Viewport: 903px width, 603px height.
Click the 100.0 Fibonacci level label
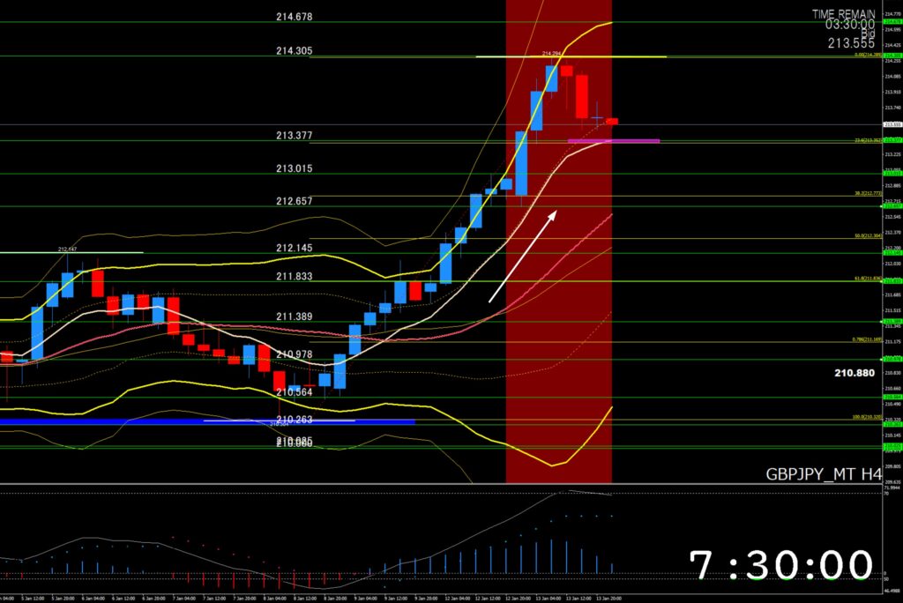pos(867,418)
